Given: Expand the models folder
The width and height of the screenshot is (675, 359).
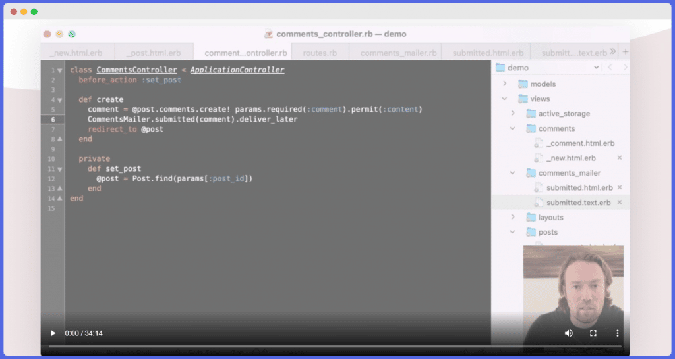Looking at the screenshot, I should pos(504,84).
